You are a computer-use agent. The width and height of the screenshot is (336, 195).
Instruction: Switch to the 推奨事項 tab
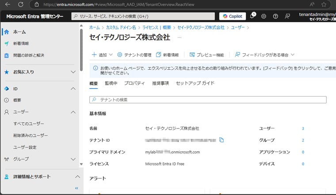tap(160, 83)
